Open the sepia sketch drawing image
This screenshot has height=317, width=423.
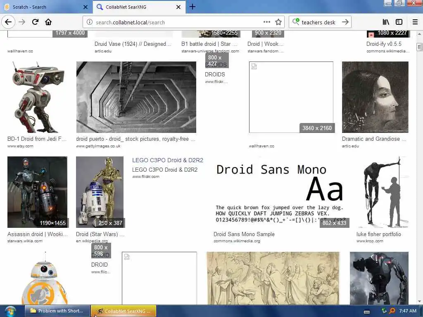[273, 279]
